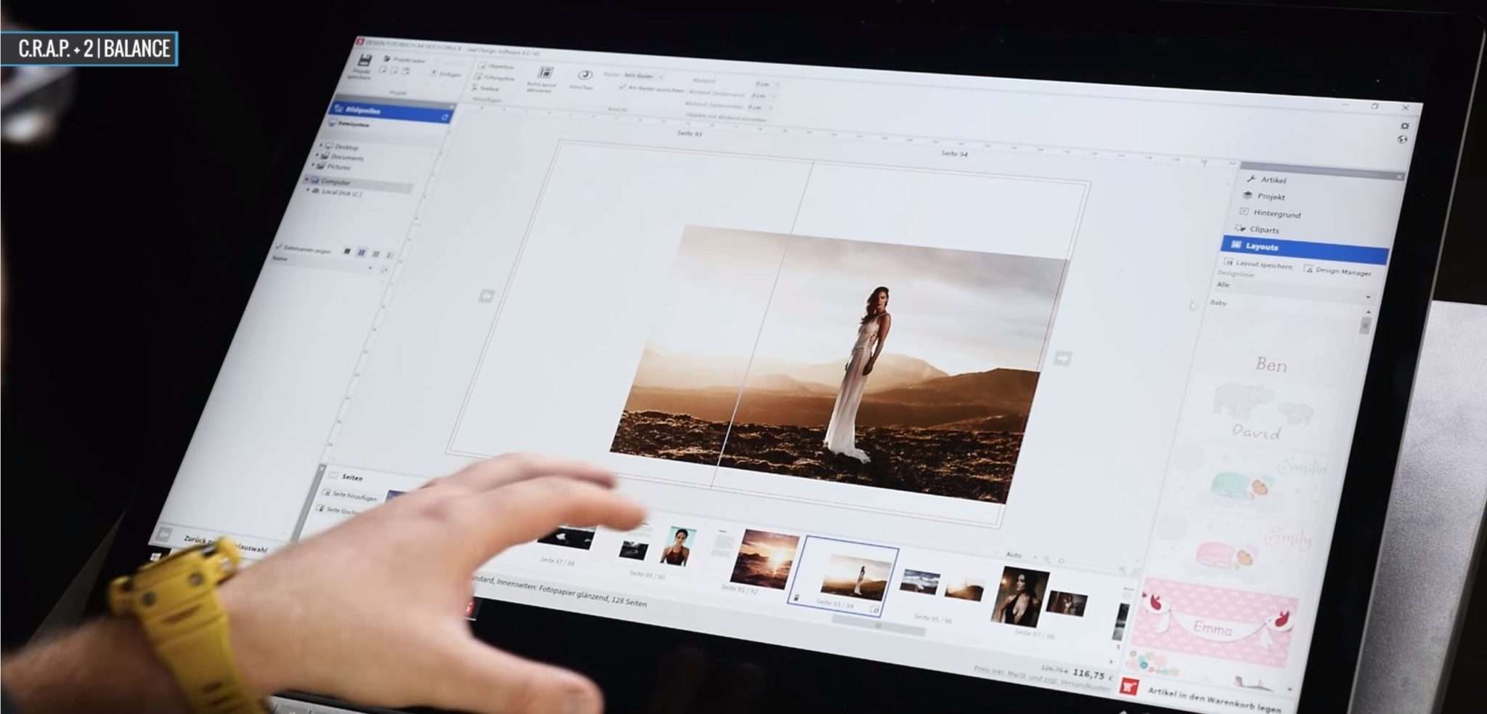The width and height of the screenshot is (1487, 714).
Task: Open the Design-Manager
Action: tap(1337, 270)
